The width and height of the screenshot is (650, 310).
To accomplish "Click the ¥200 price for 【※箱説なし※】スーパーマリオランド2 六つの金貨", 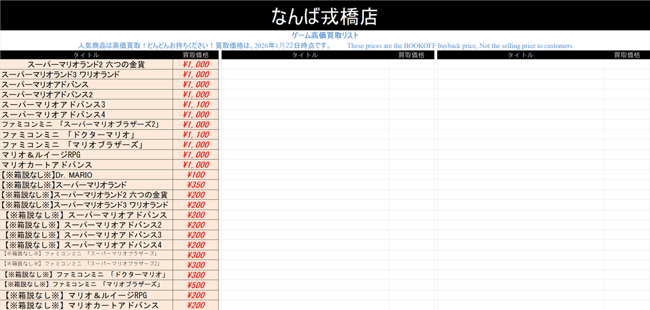I will click(196, 195).
